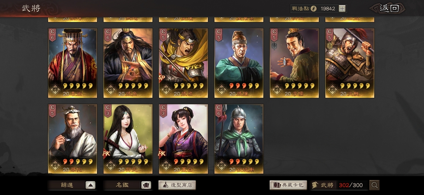Click the 返回 back button
The height and width of the screenshot is (195, 424).
(x=388, y=8)
